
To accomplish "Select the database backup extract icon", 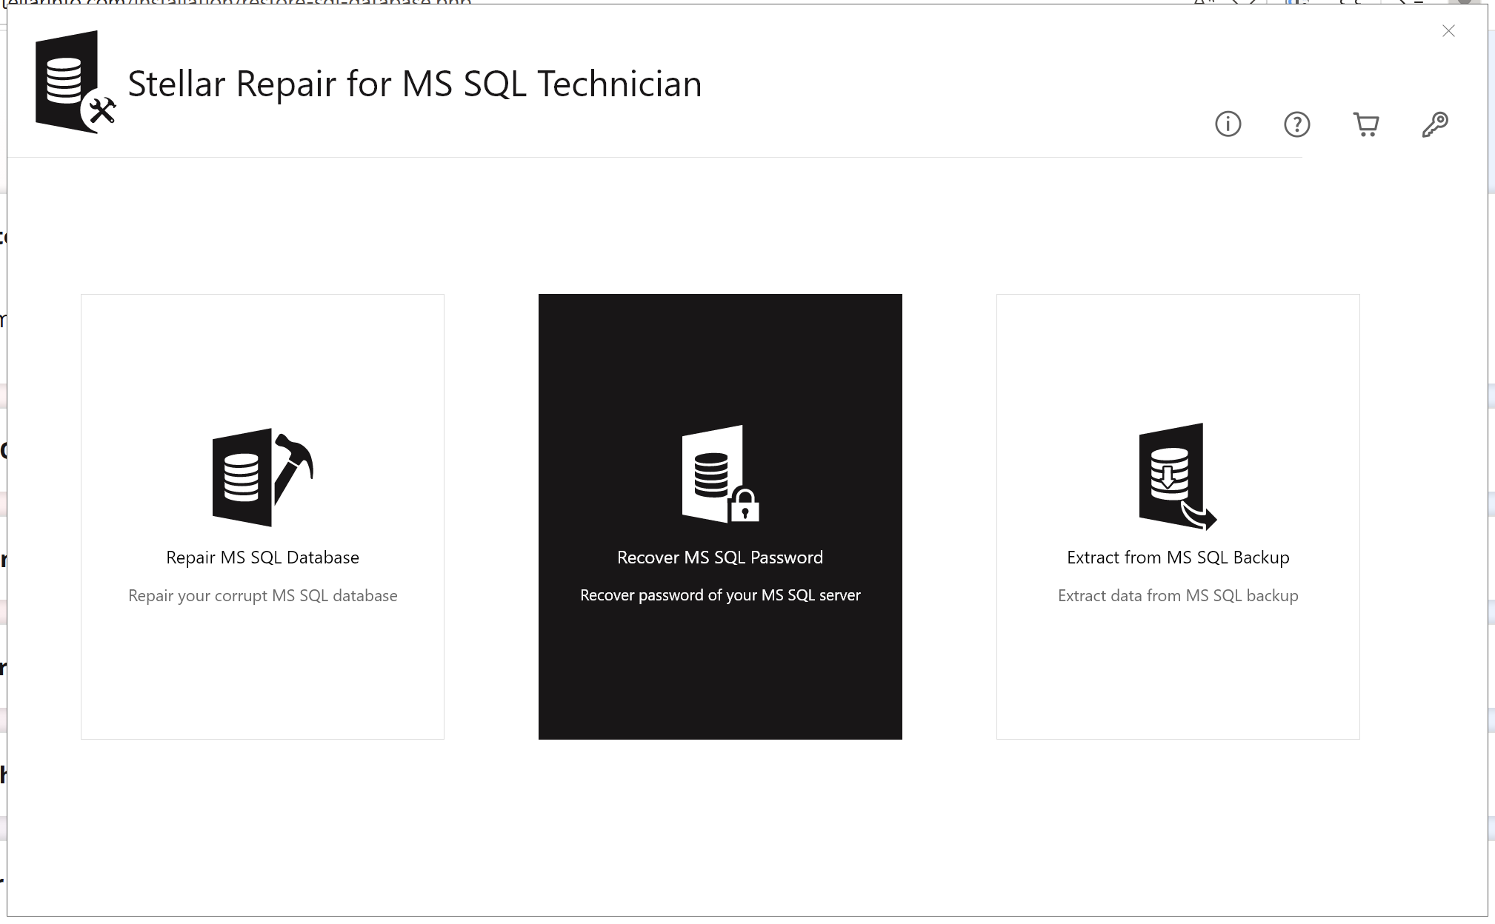I will pyautogui.click(x=1177, y=476).
